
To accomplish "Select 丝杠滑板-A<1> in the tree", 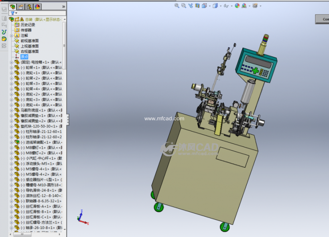I will [41, 206].
